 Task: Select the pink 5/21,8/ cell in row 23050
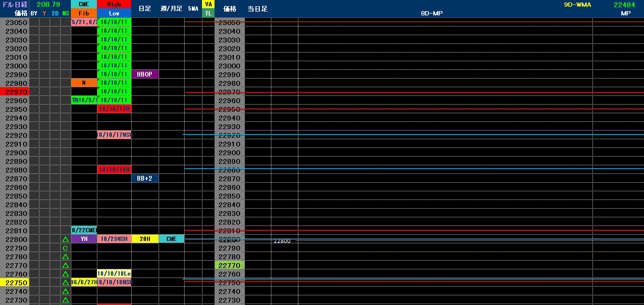pos(84,22)
